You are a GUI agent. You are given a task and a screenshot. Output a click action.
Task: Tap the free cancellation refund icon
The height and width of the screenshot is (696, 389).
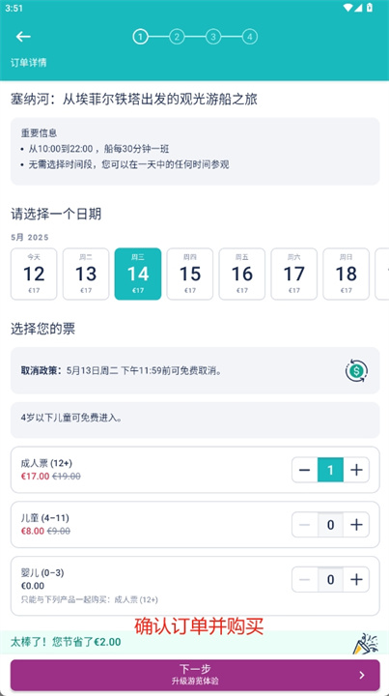[356, 370]
